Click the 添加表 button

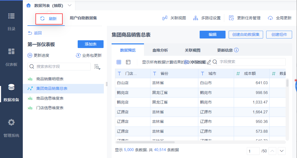pos(91,44)
